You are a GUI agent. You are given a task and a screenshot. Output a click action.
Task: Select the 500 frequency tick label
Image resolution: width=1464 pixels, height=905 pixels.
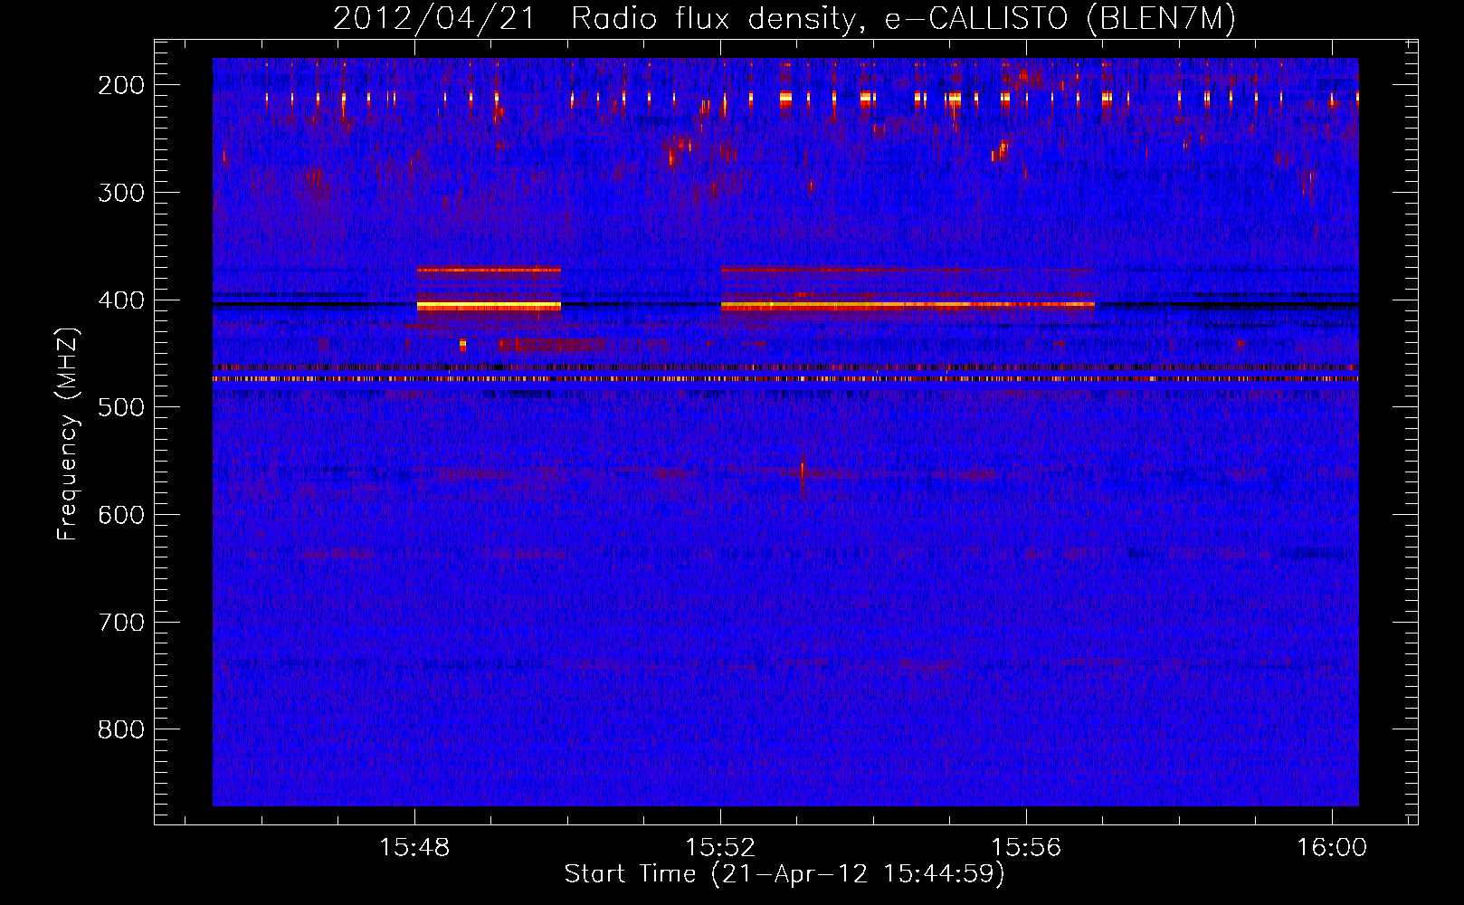point(120,407)
